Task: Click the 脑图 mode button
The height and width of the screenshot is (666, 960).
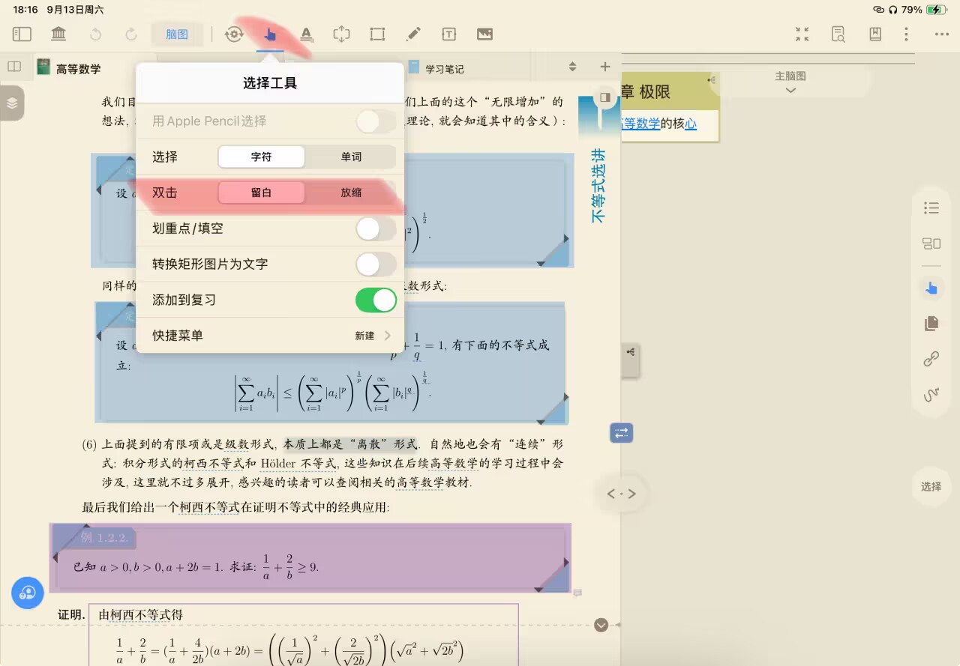Action: 177,34
